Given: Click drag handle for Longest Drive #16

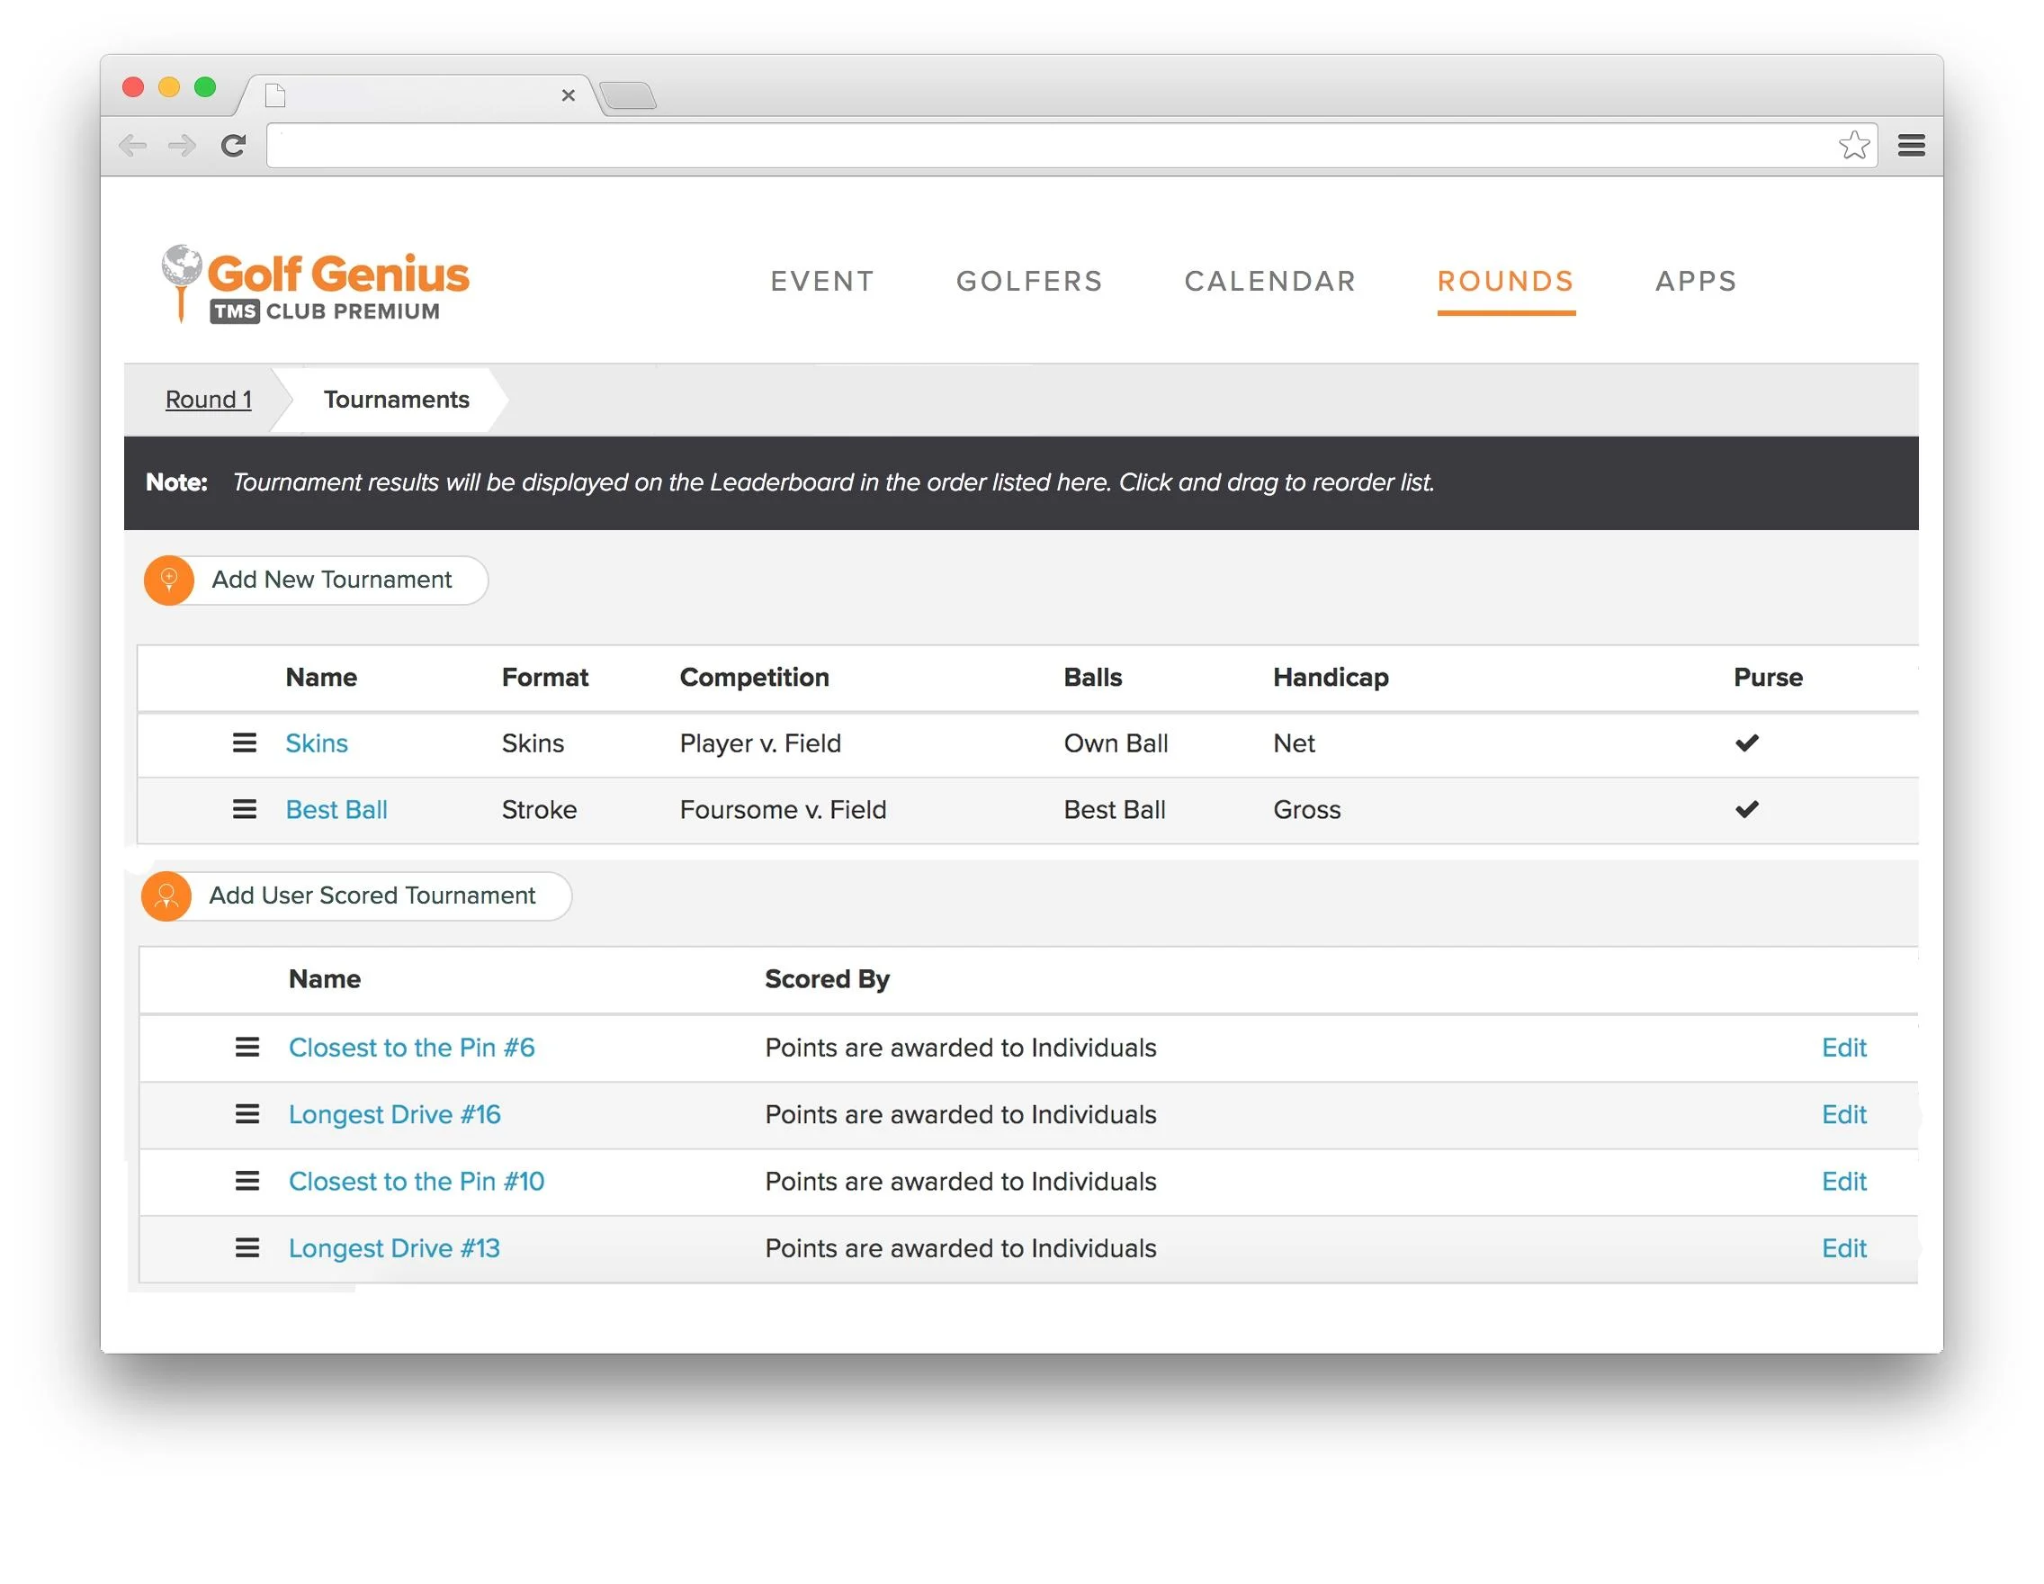Looking at the screenshot, I should [247, 1114].
